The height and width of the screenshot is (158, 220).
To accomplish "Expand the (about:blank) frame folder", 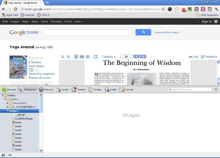I will [x=8, y=103].
